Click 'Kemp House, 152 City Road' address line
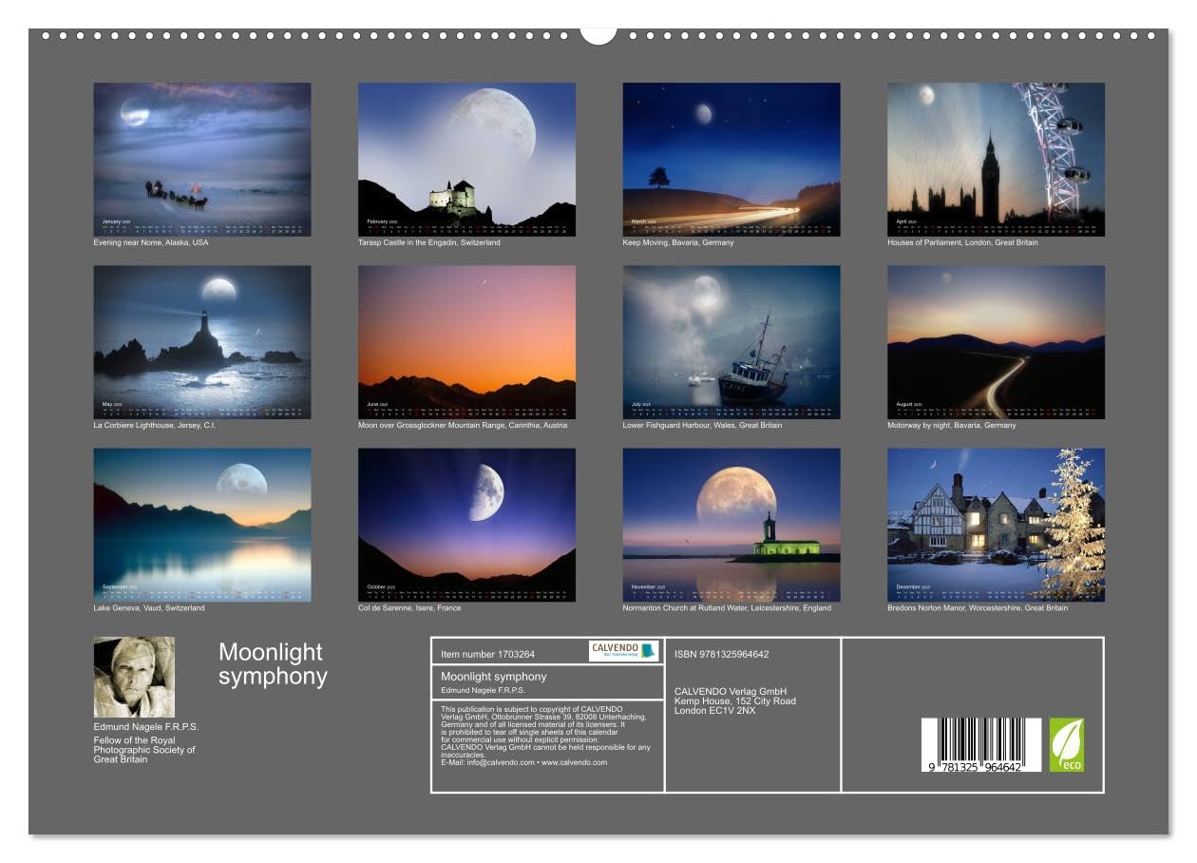Viewport: 1197px width, 863px height. coord(735,700)
